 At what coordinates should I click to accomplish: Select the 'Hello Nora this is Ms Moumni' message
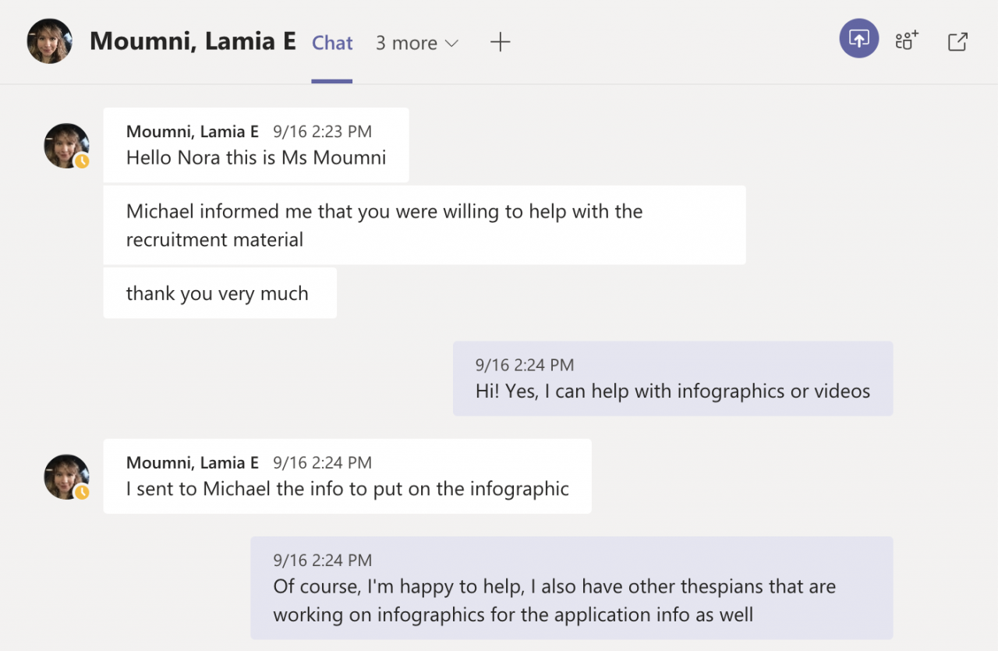pyautogui.click(x=256, y=157)
